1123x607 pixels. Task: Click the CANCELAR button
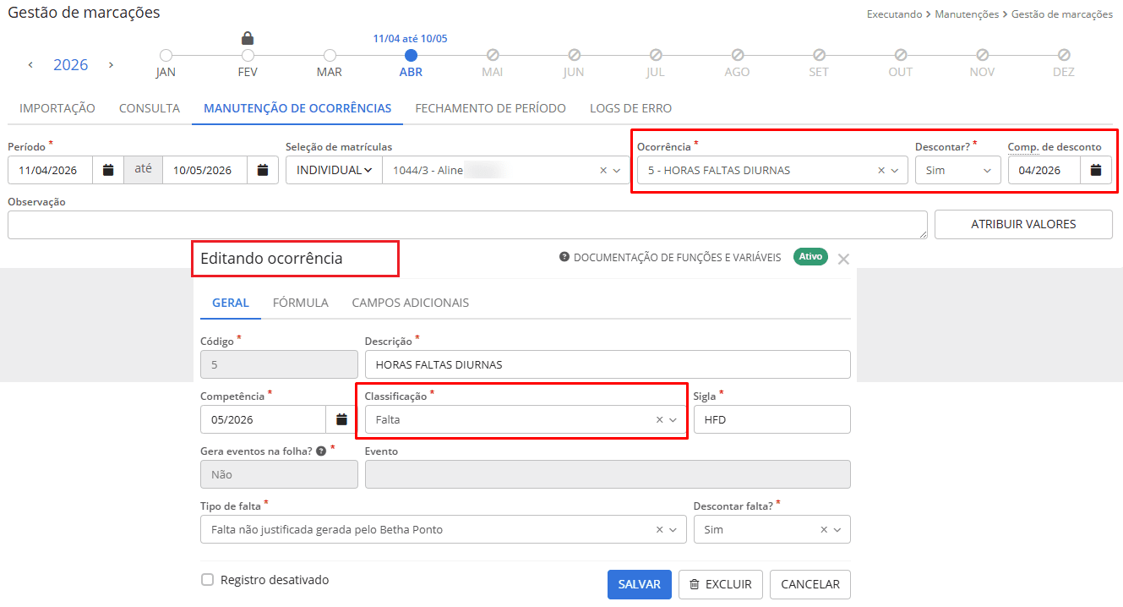coord(810,584)
